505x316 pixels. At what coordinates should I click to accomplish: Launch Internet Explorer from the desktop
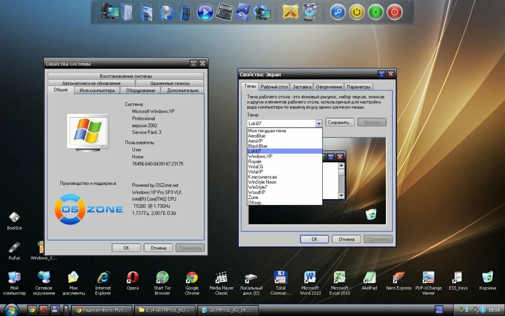pos(103,283)
